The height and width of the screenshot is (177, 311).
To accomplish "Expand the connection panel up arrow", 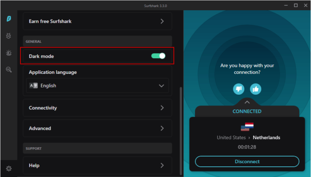I will (247, 102).
